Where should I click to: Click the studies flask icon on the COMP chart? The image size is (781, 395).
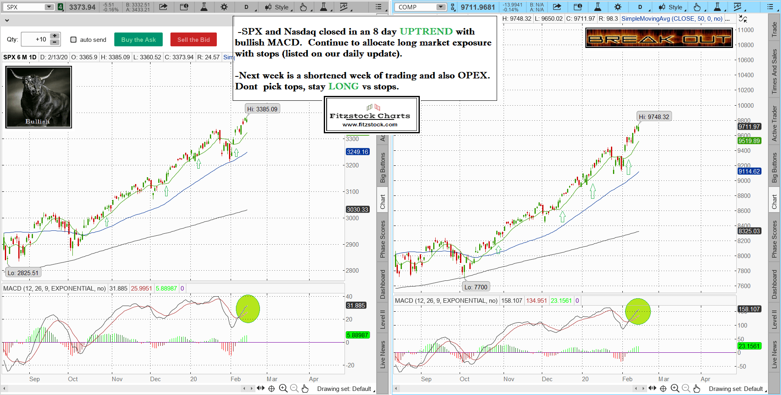(598, 7)
